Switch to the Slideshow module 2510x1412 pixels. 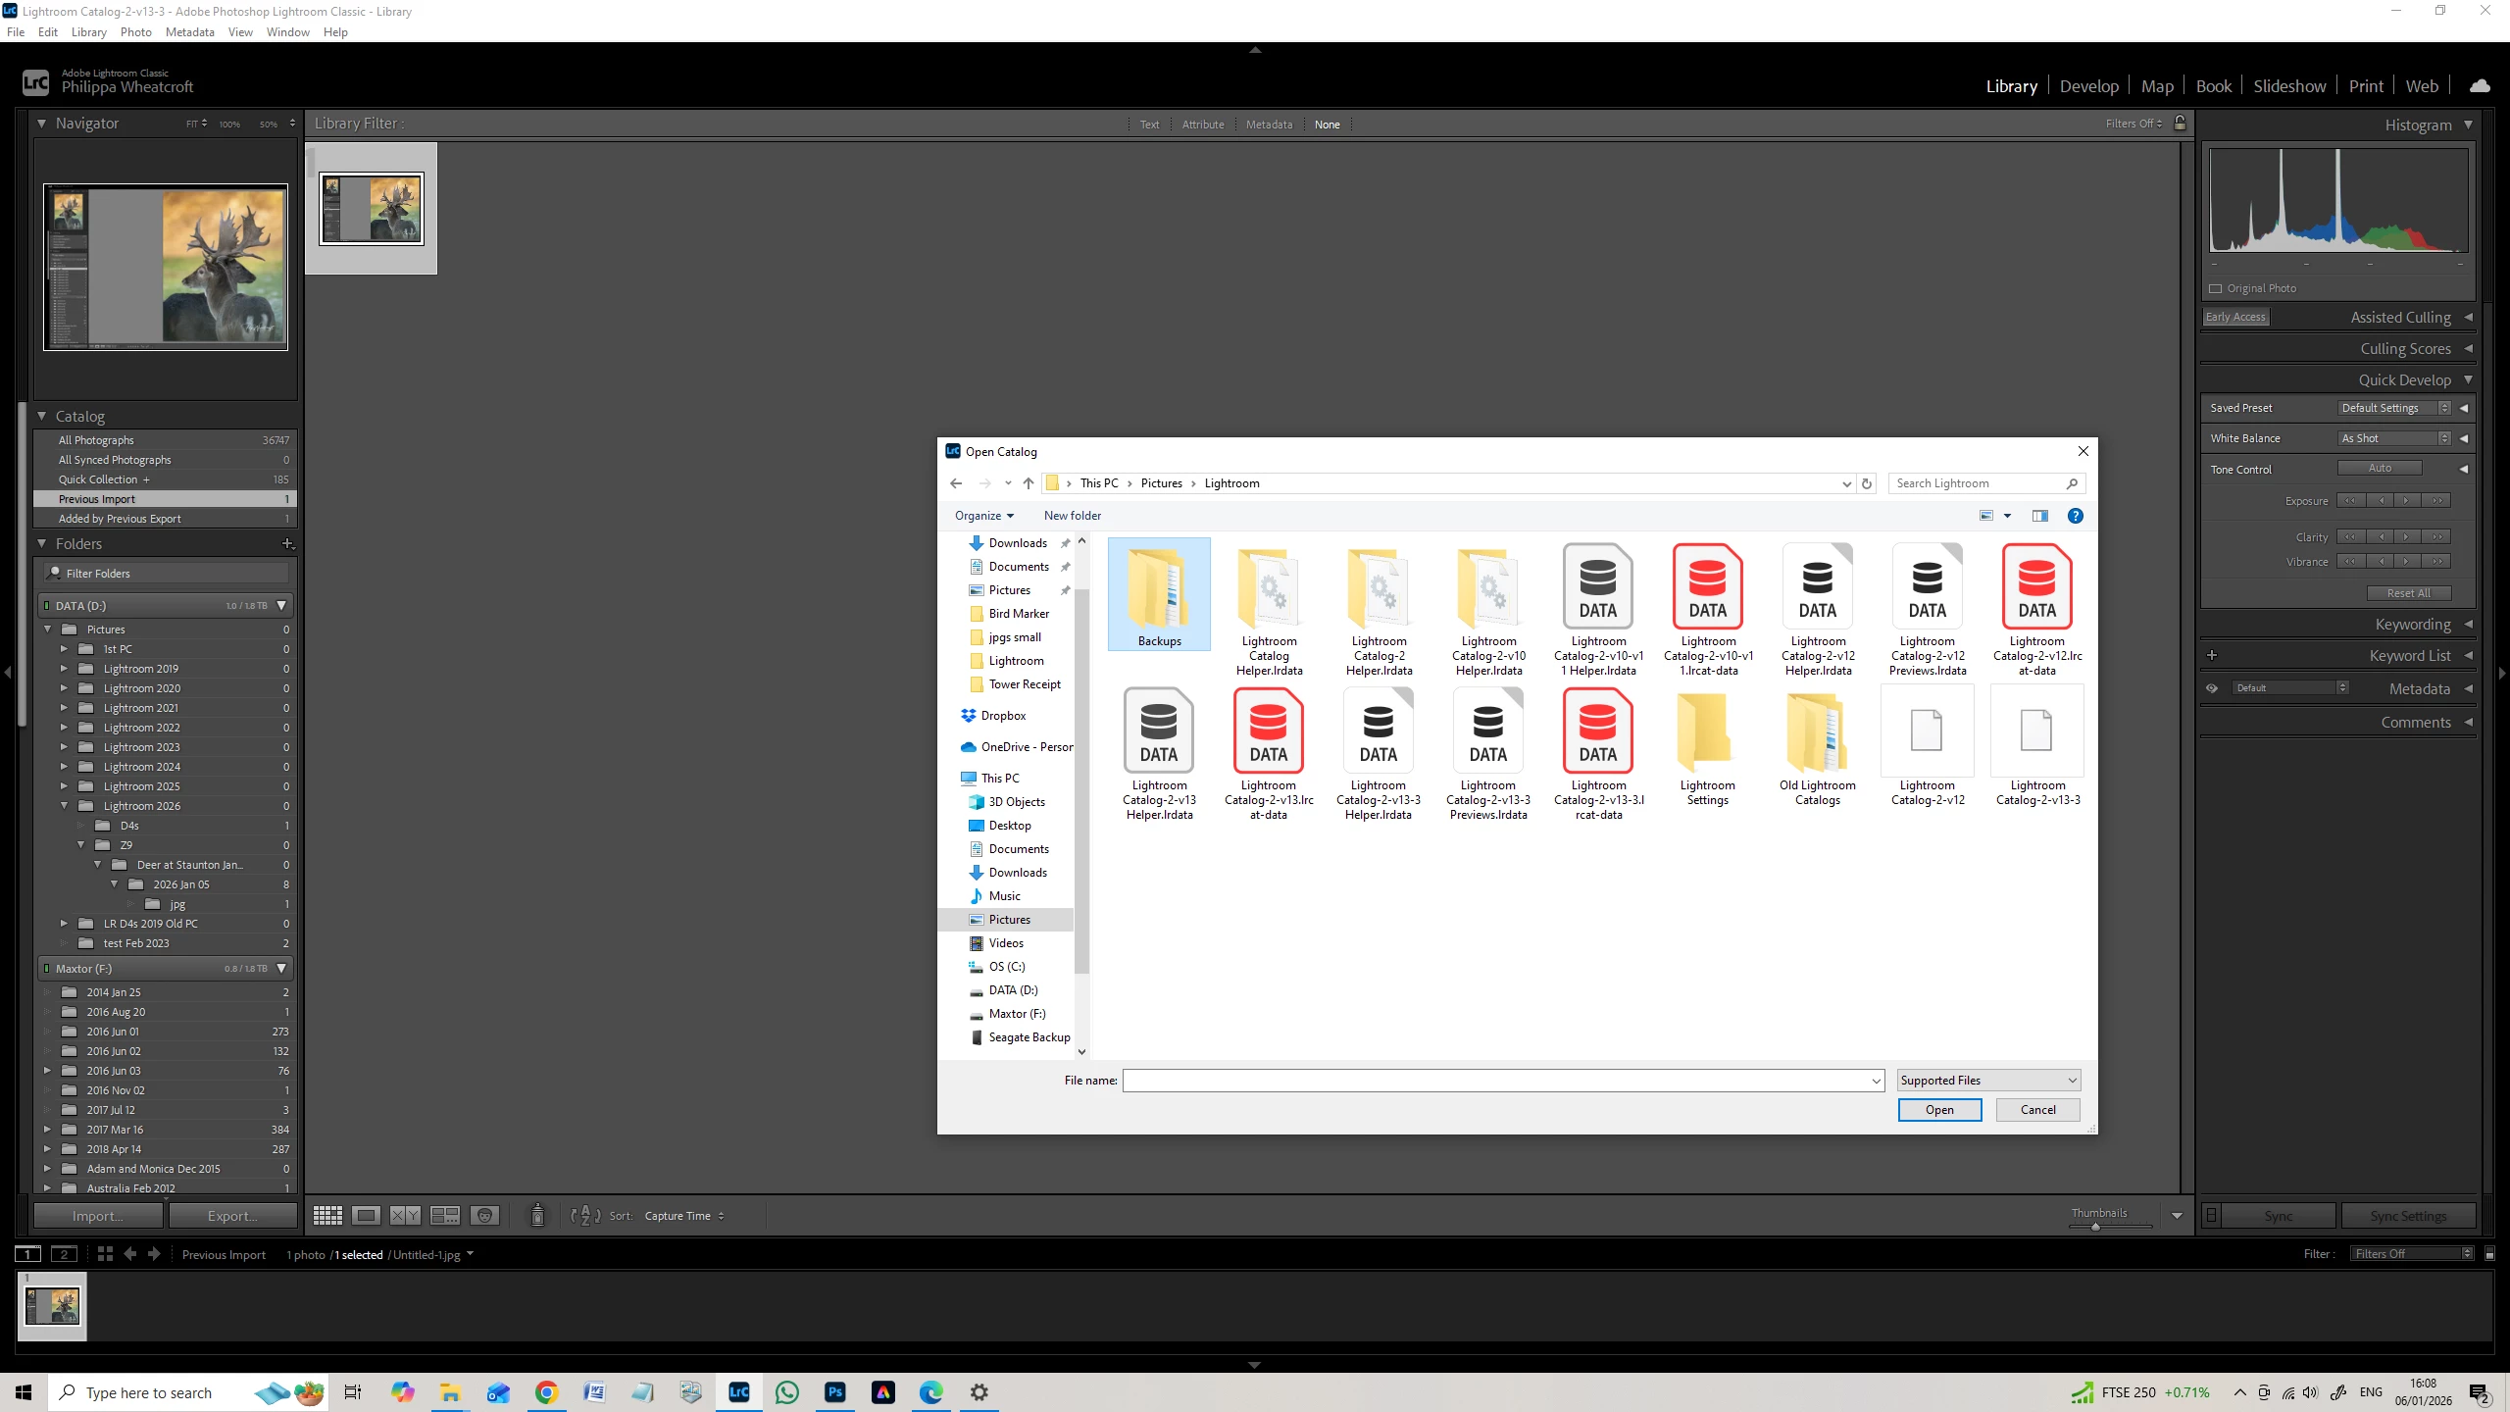tap(2289, 86)
